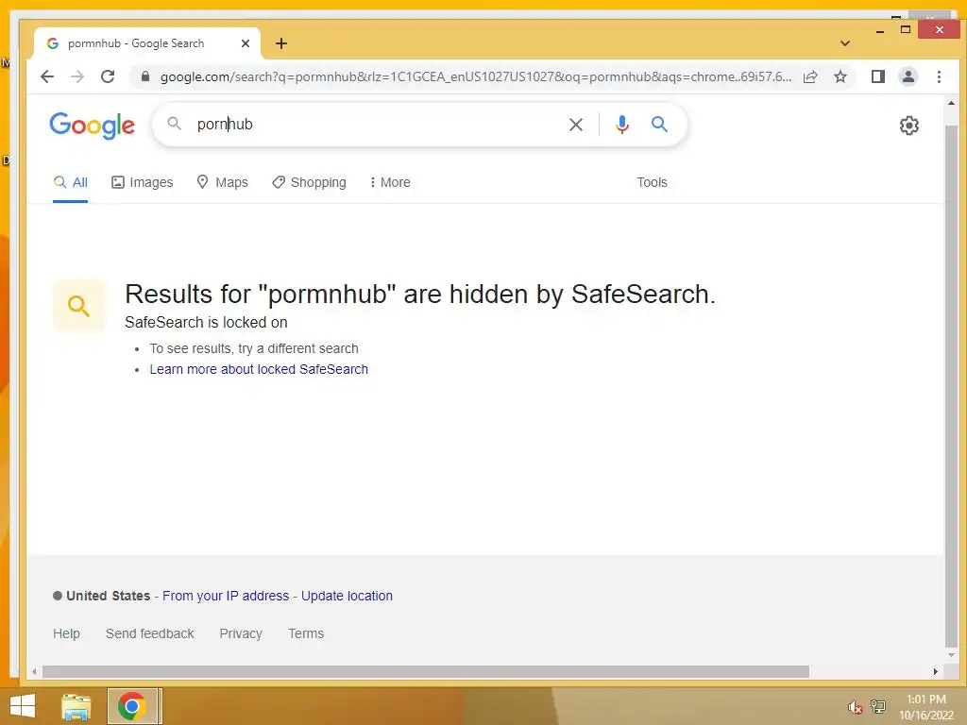Expand the tab search dropdown arrow
This screenshot has height=725, width=967.
click(x=845, y=43)
